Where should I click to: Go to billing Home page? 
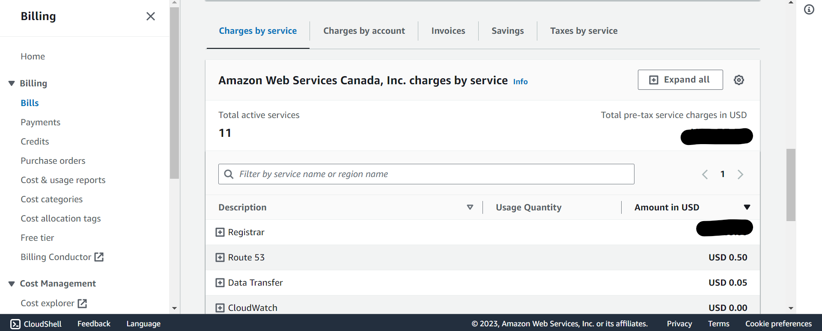coord(33,56)
